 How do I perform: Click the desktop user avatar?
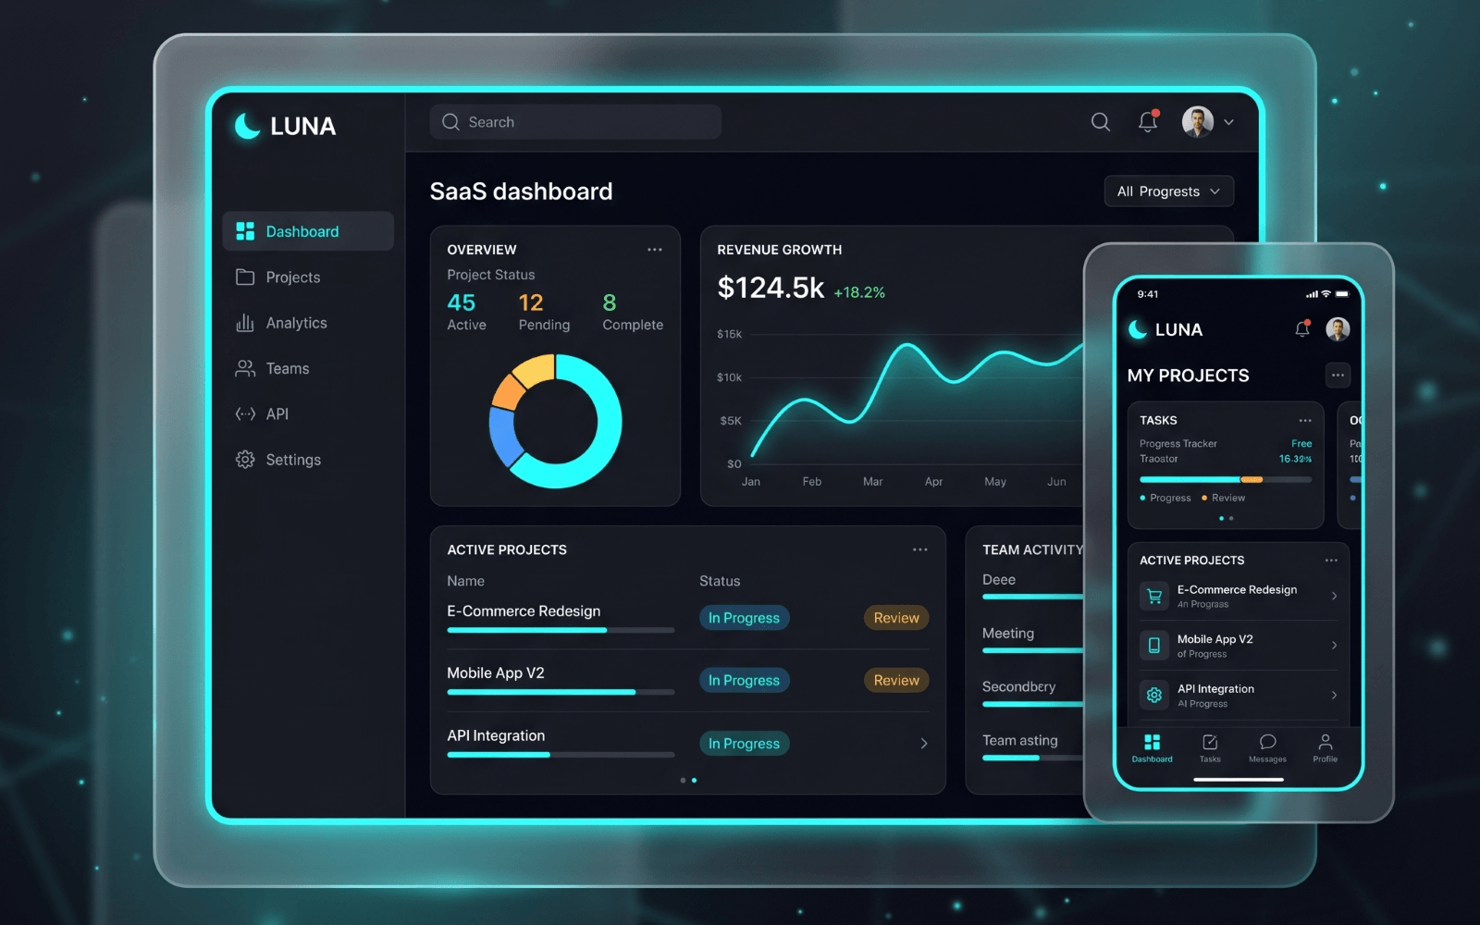point(1198,121)
